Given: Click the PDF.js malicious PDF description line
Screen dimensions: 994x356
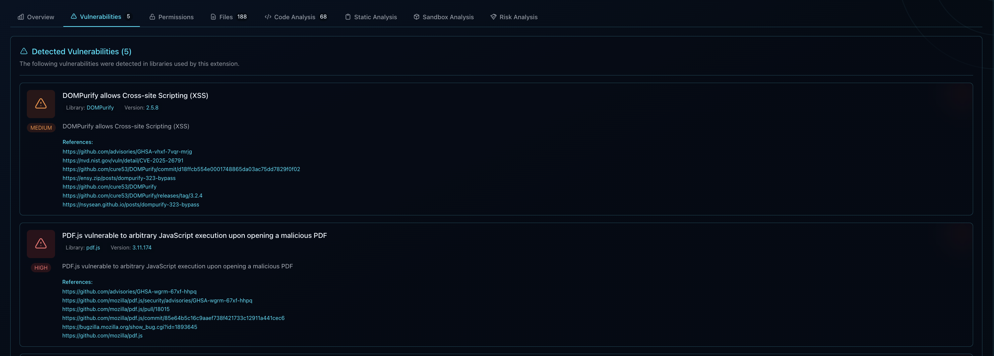Looking at the screenshot, I should point(177,266).
